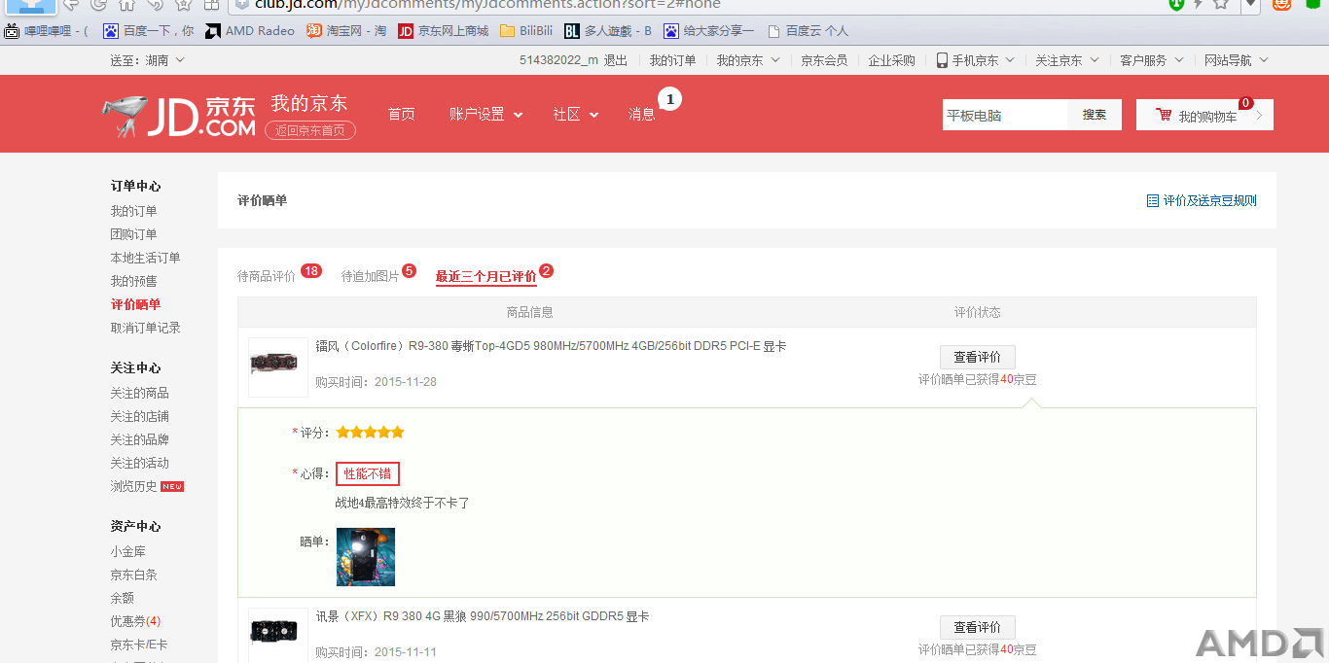Click the 讯景 XFX R9 380 product title
Viewport: 1329px width, 663px height.
coord(483,616)
